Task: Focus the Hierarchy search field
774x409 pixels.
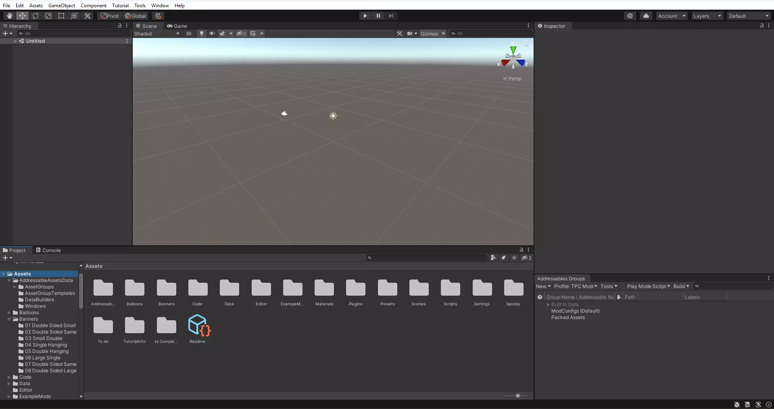Action: (74, 33)
